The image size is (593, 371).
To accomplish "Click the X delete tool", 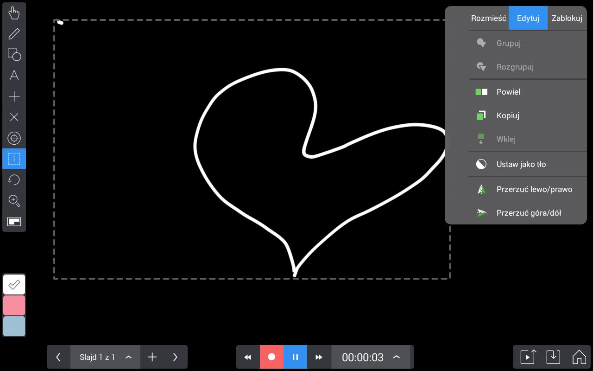I will [x=14, y=117].
